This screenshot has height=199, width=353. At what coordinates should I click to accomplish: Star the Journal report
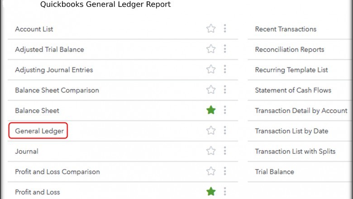pyautogui.click(x=211, y=151)
